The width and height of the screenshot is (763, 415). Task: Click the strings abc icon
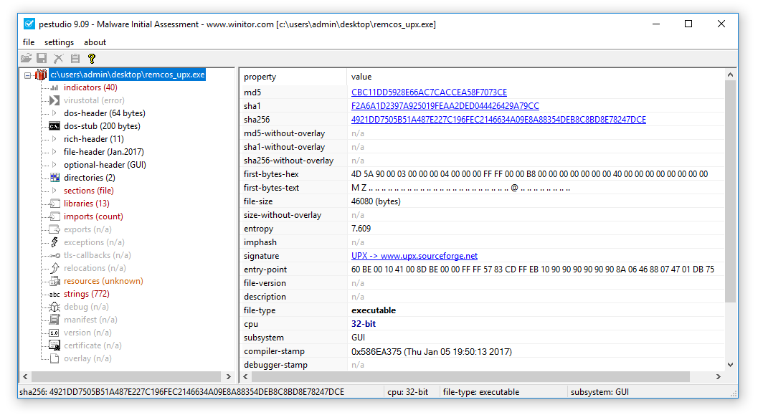(54, 294)
